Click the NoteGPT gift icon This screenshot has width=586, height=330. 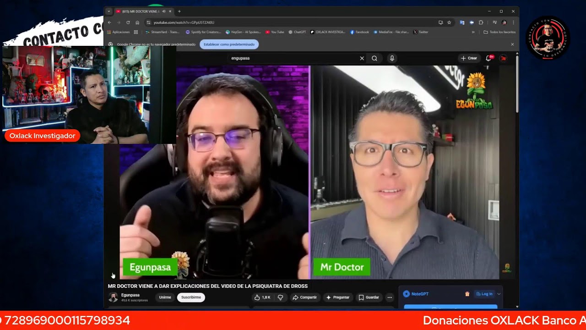pos(467,294)
